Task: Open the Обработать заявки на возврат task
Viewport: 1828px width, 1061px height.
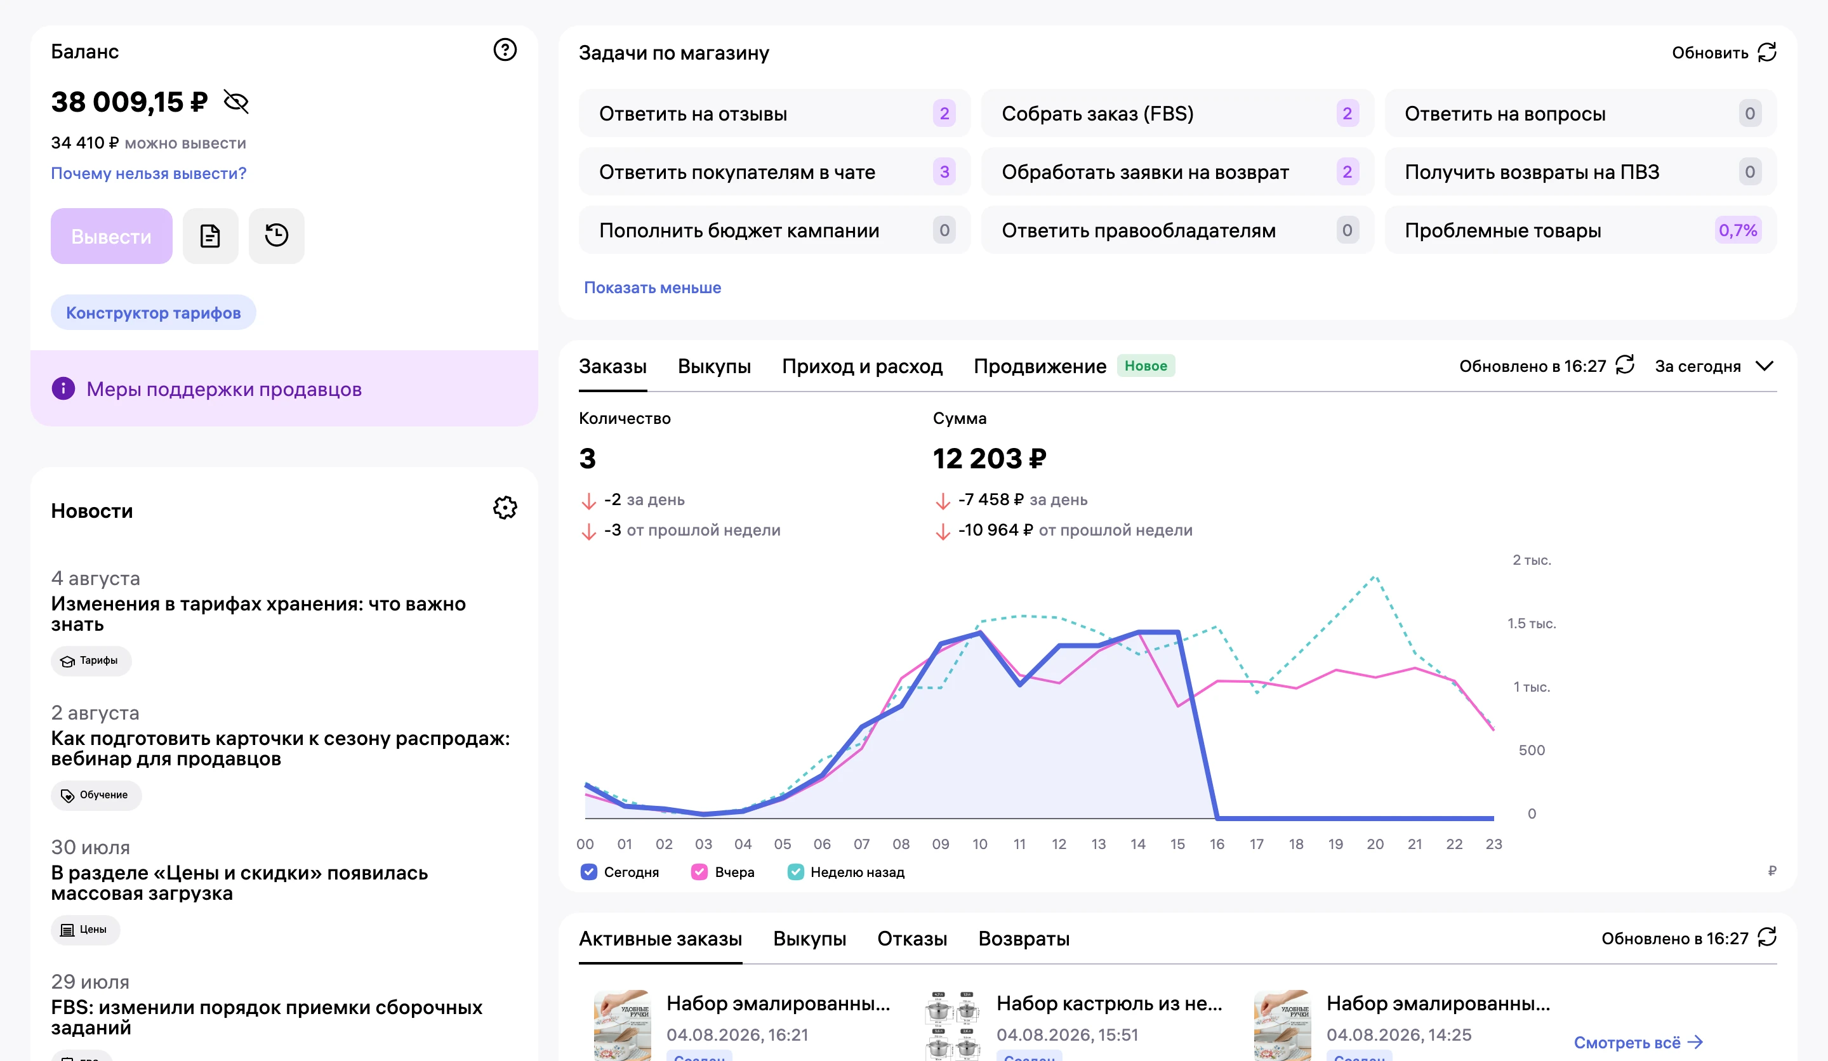Action: tap(1177, 172)
